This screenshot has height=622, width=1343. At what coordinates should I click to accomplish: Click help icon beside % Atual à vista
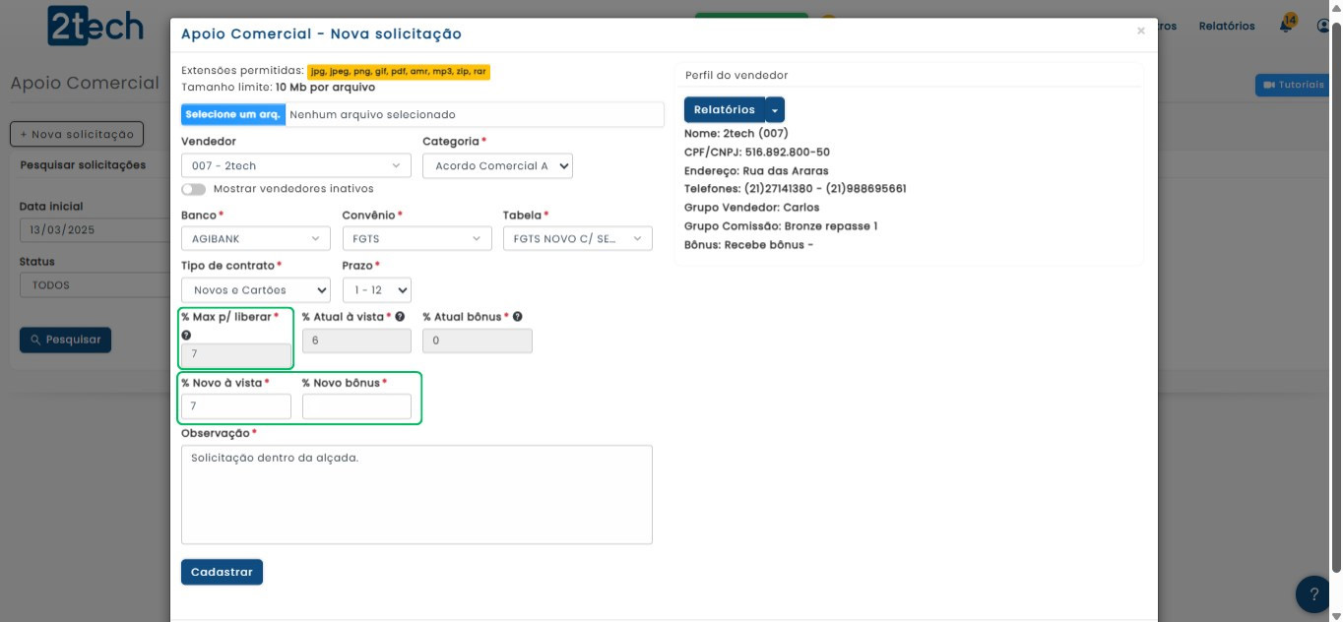click(400, 317)
